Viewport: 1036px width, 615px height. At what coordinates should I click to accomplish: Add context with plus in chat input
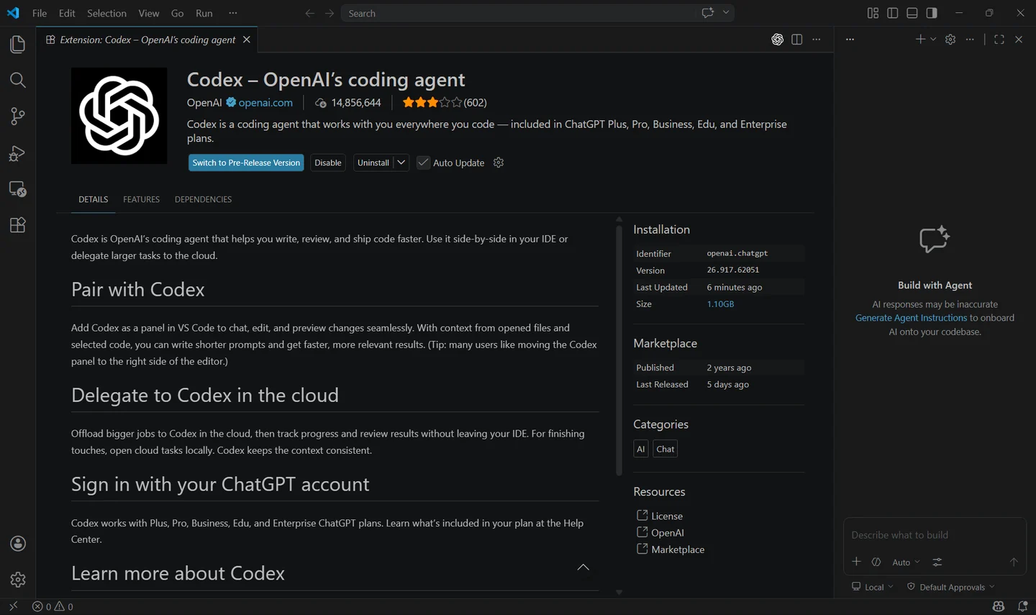(x=856, y=562)
